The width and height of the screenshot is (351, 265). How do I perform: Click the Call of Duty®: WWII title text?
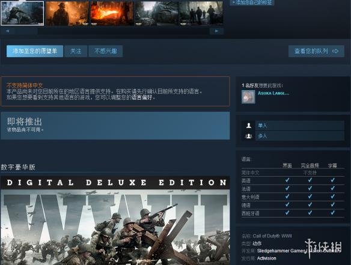pyautogui.click(x=272, y=236)
